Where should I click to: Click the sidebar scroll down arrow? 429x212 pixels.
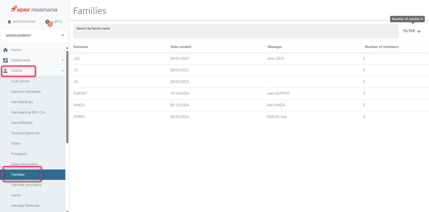(x=67, y=211)
